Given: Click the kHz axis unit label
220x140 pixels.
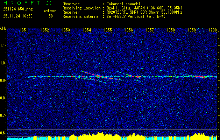Looking at the screenshot, I should click(3, 28).
